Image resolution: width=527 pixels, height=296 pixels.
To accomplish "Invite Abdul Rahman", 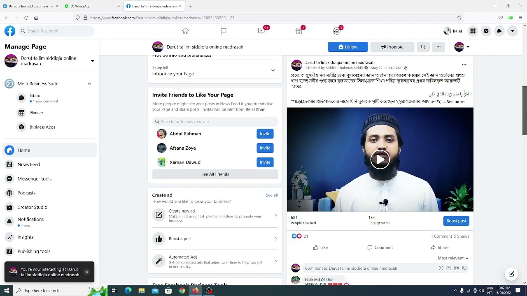I will click(x=265, y=134).
